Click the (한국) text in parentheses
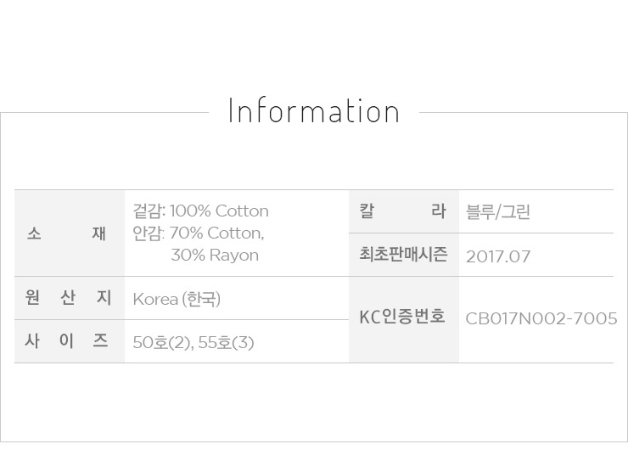 click(201, 300)
